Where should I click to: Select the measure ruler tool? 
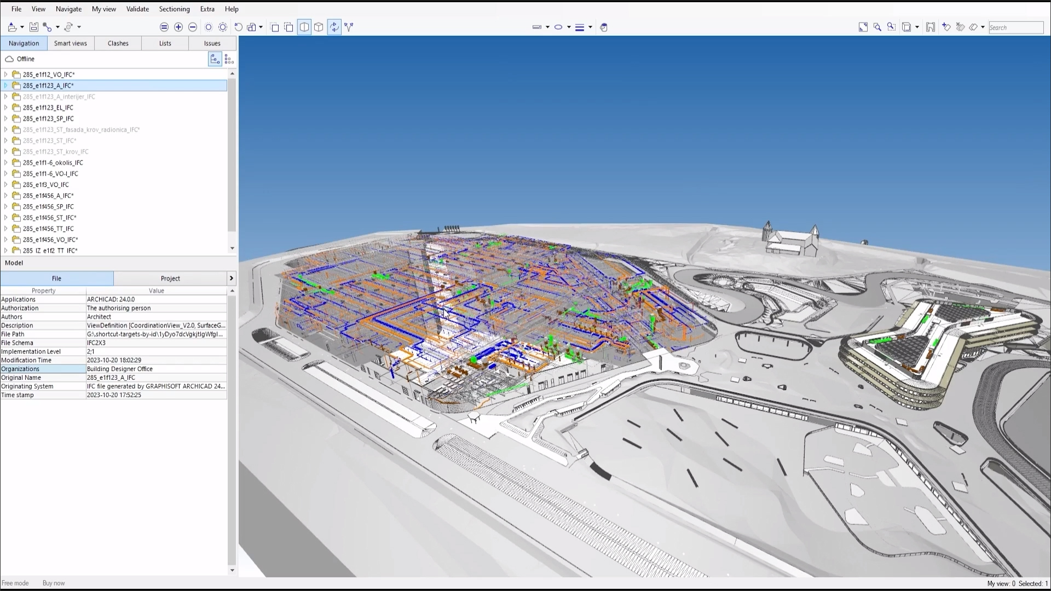click(537, 27)
